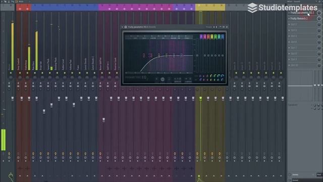The height and width of the screenshot is (182, 323).
Task: Click the round HQ button under EQ graph
Action: click(163, 79)
